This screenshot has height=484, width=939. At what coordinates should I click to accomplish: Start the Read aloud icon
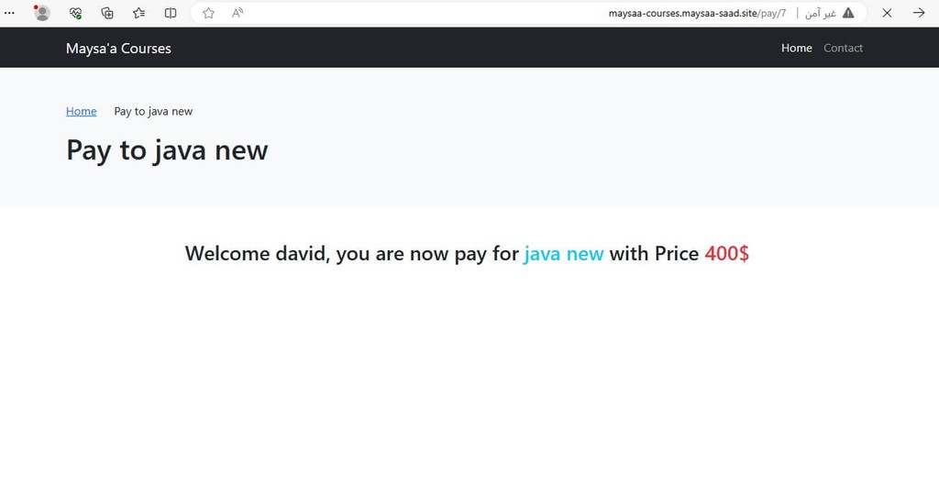238,13
